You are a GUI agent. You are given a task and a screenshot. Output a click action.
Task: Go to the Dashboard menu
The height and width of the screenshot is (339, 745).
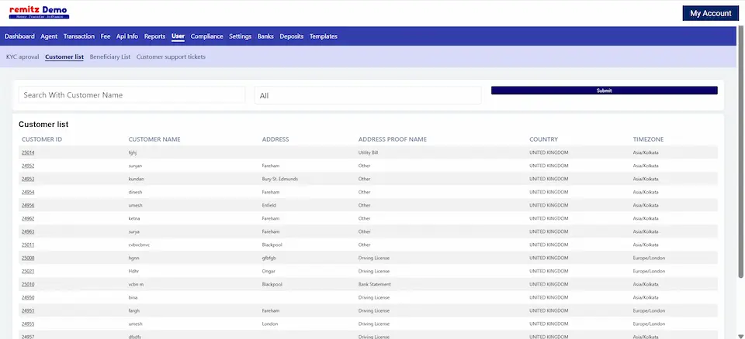pyautogui.click(x=19, y=36)
